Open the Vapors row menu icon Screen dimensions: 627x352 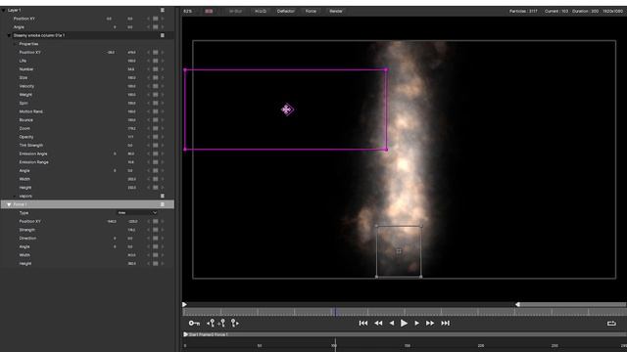163,196
